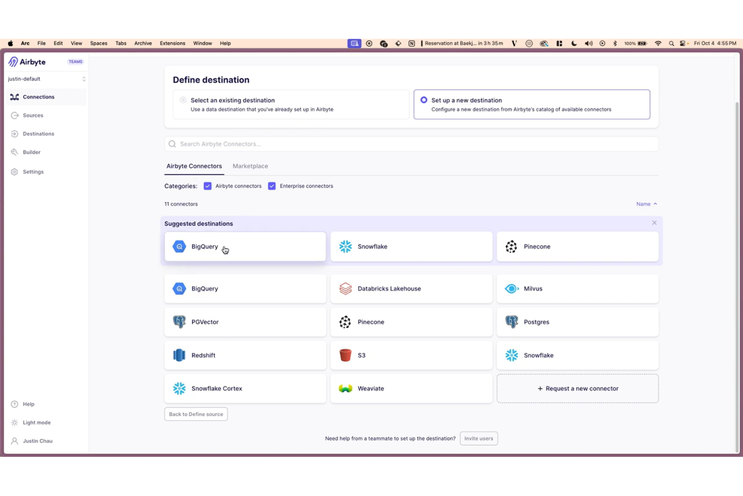Choose Set up a new destination radio
The image size is (743, 496).
tap(424, 100)
